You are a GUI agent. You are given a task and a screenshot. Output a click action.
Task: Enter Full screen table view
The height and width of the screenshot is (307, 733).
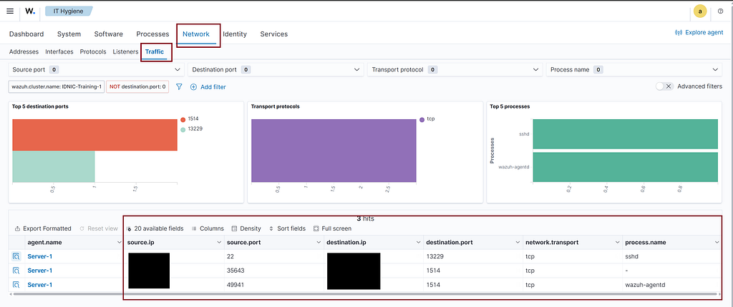pos(332,228)
